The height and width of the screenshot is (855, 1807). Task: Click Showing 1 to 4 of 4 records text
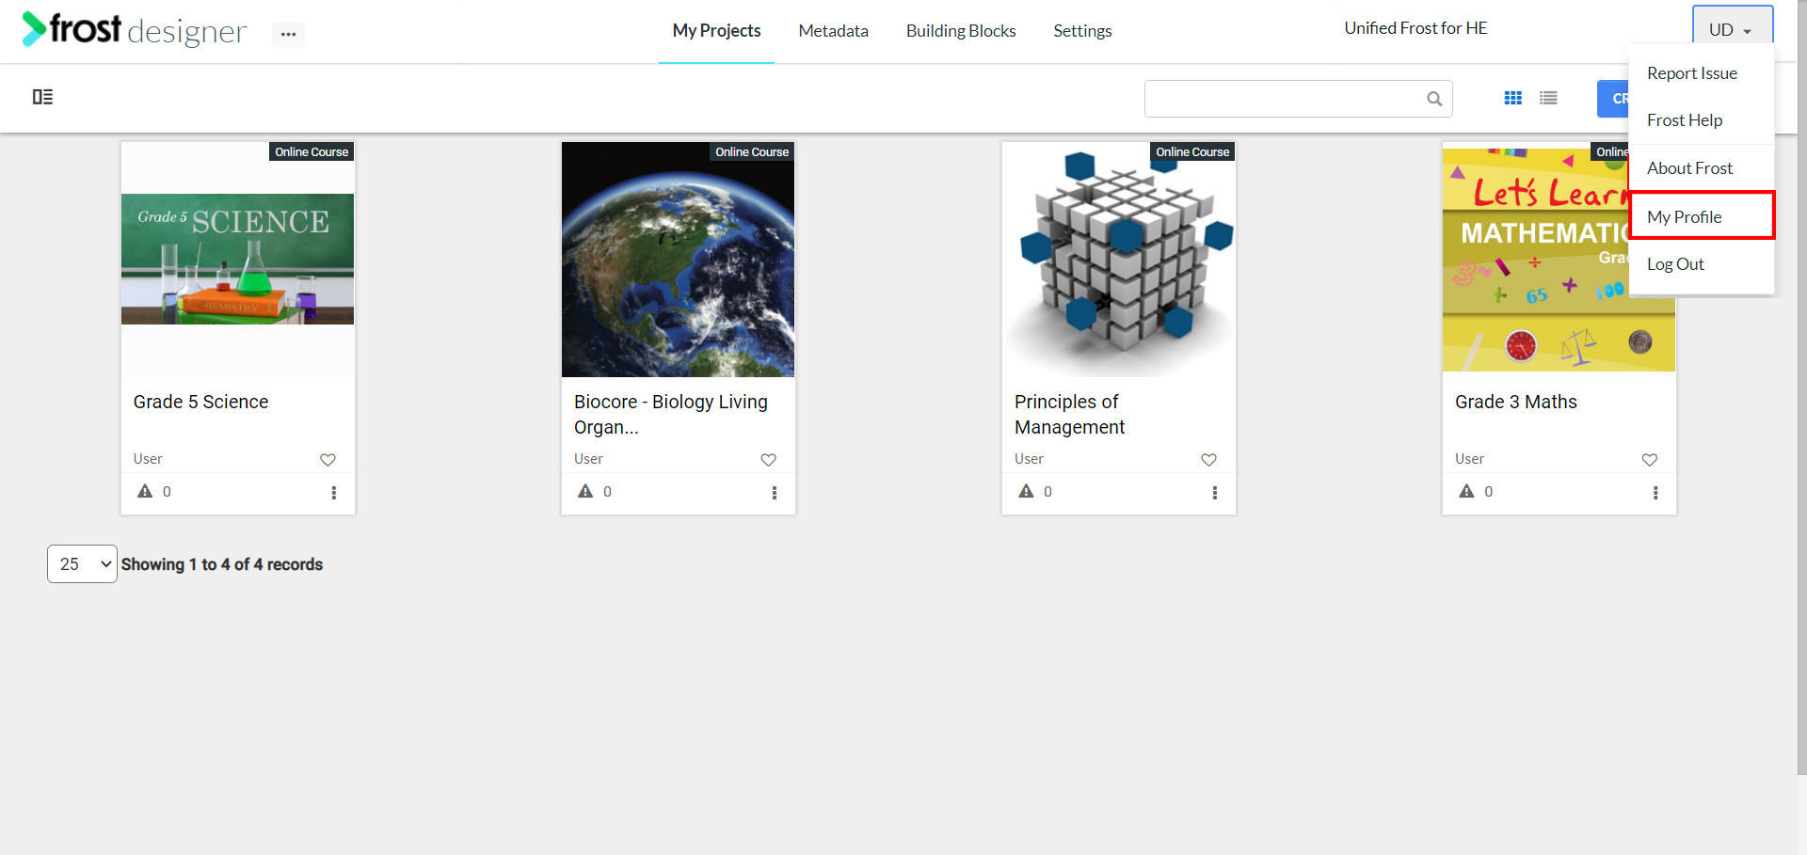tap(222, 564)
